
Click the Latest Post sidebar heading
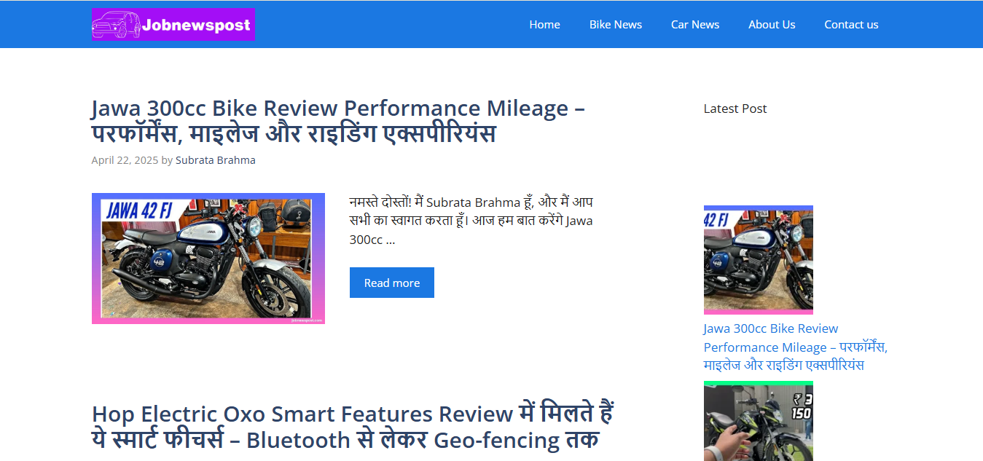point(735,109)
